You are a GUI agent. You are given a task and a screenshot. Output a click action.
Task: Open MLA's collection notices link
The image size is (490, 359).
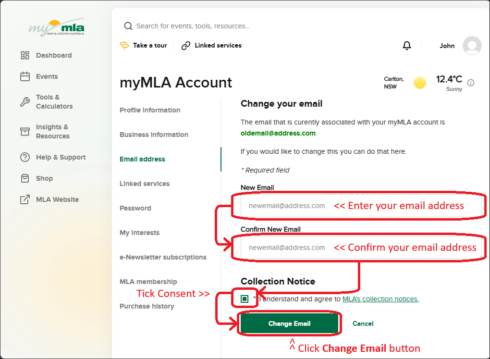[380, 299]
